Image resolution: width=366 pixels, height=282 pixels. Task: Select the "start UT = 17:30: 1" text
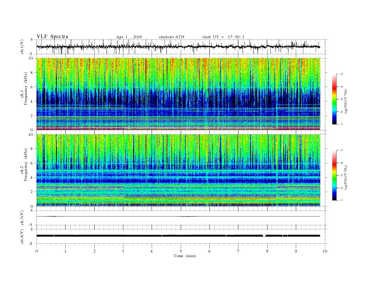click(x=223, y=37)
